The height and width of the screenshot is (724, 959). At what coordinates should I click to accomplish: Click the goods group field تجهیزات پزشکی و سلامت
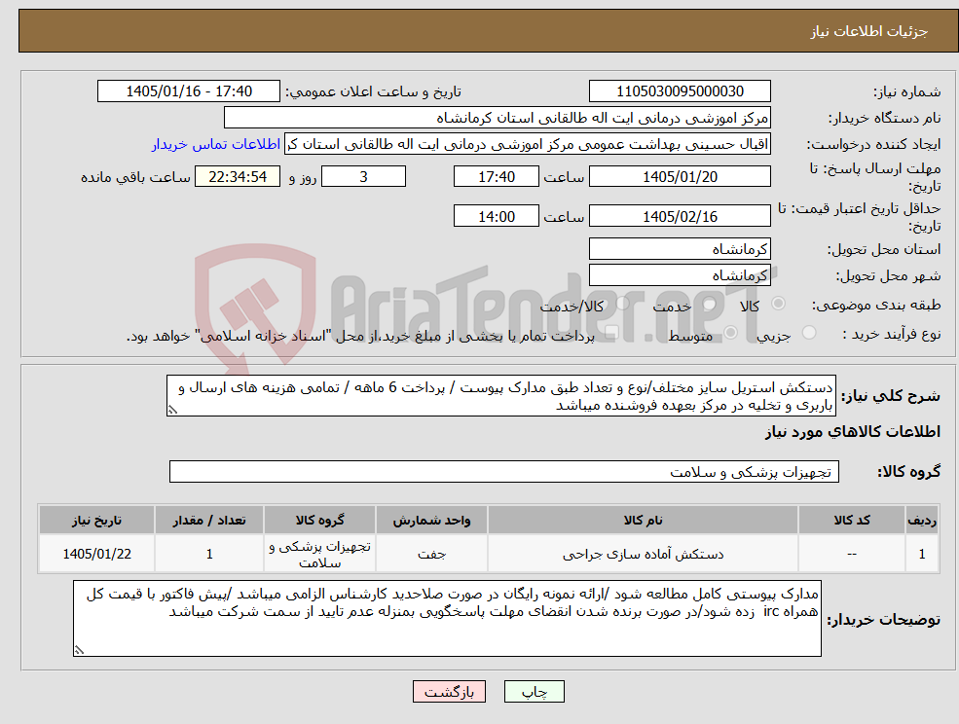[x=504, y=471]
